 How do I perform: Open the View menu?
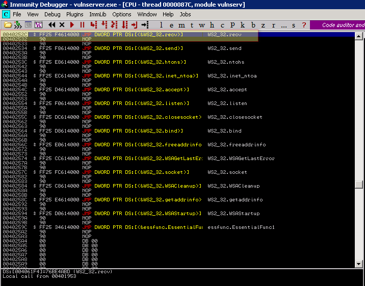tap(33, 14)
